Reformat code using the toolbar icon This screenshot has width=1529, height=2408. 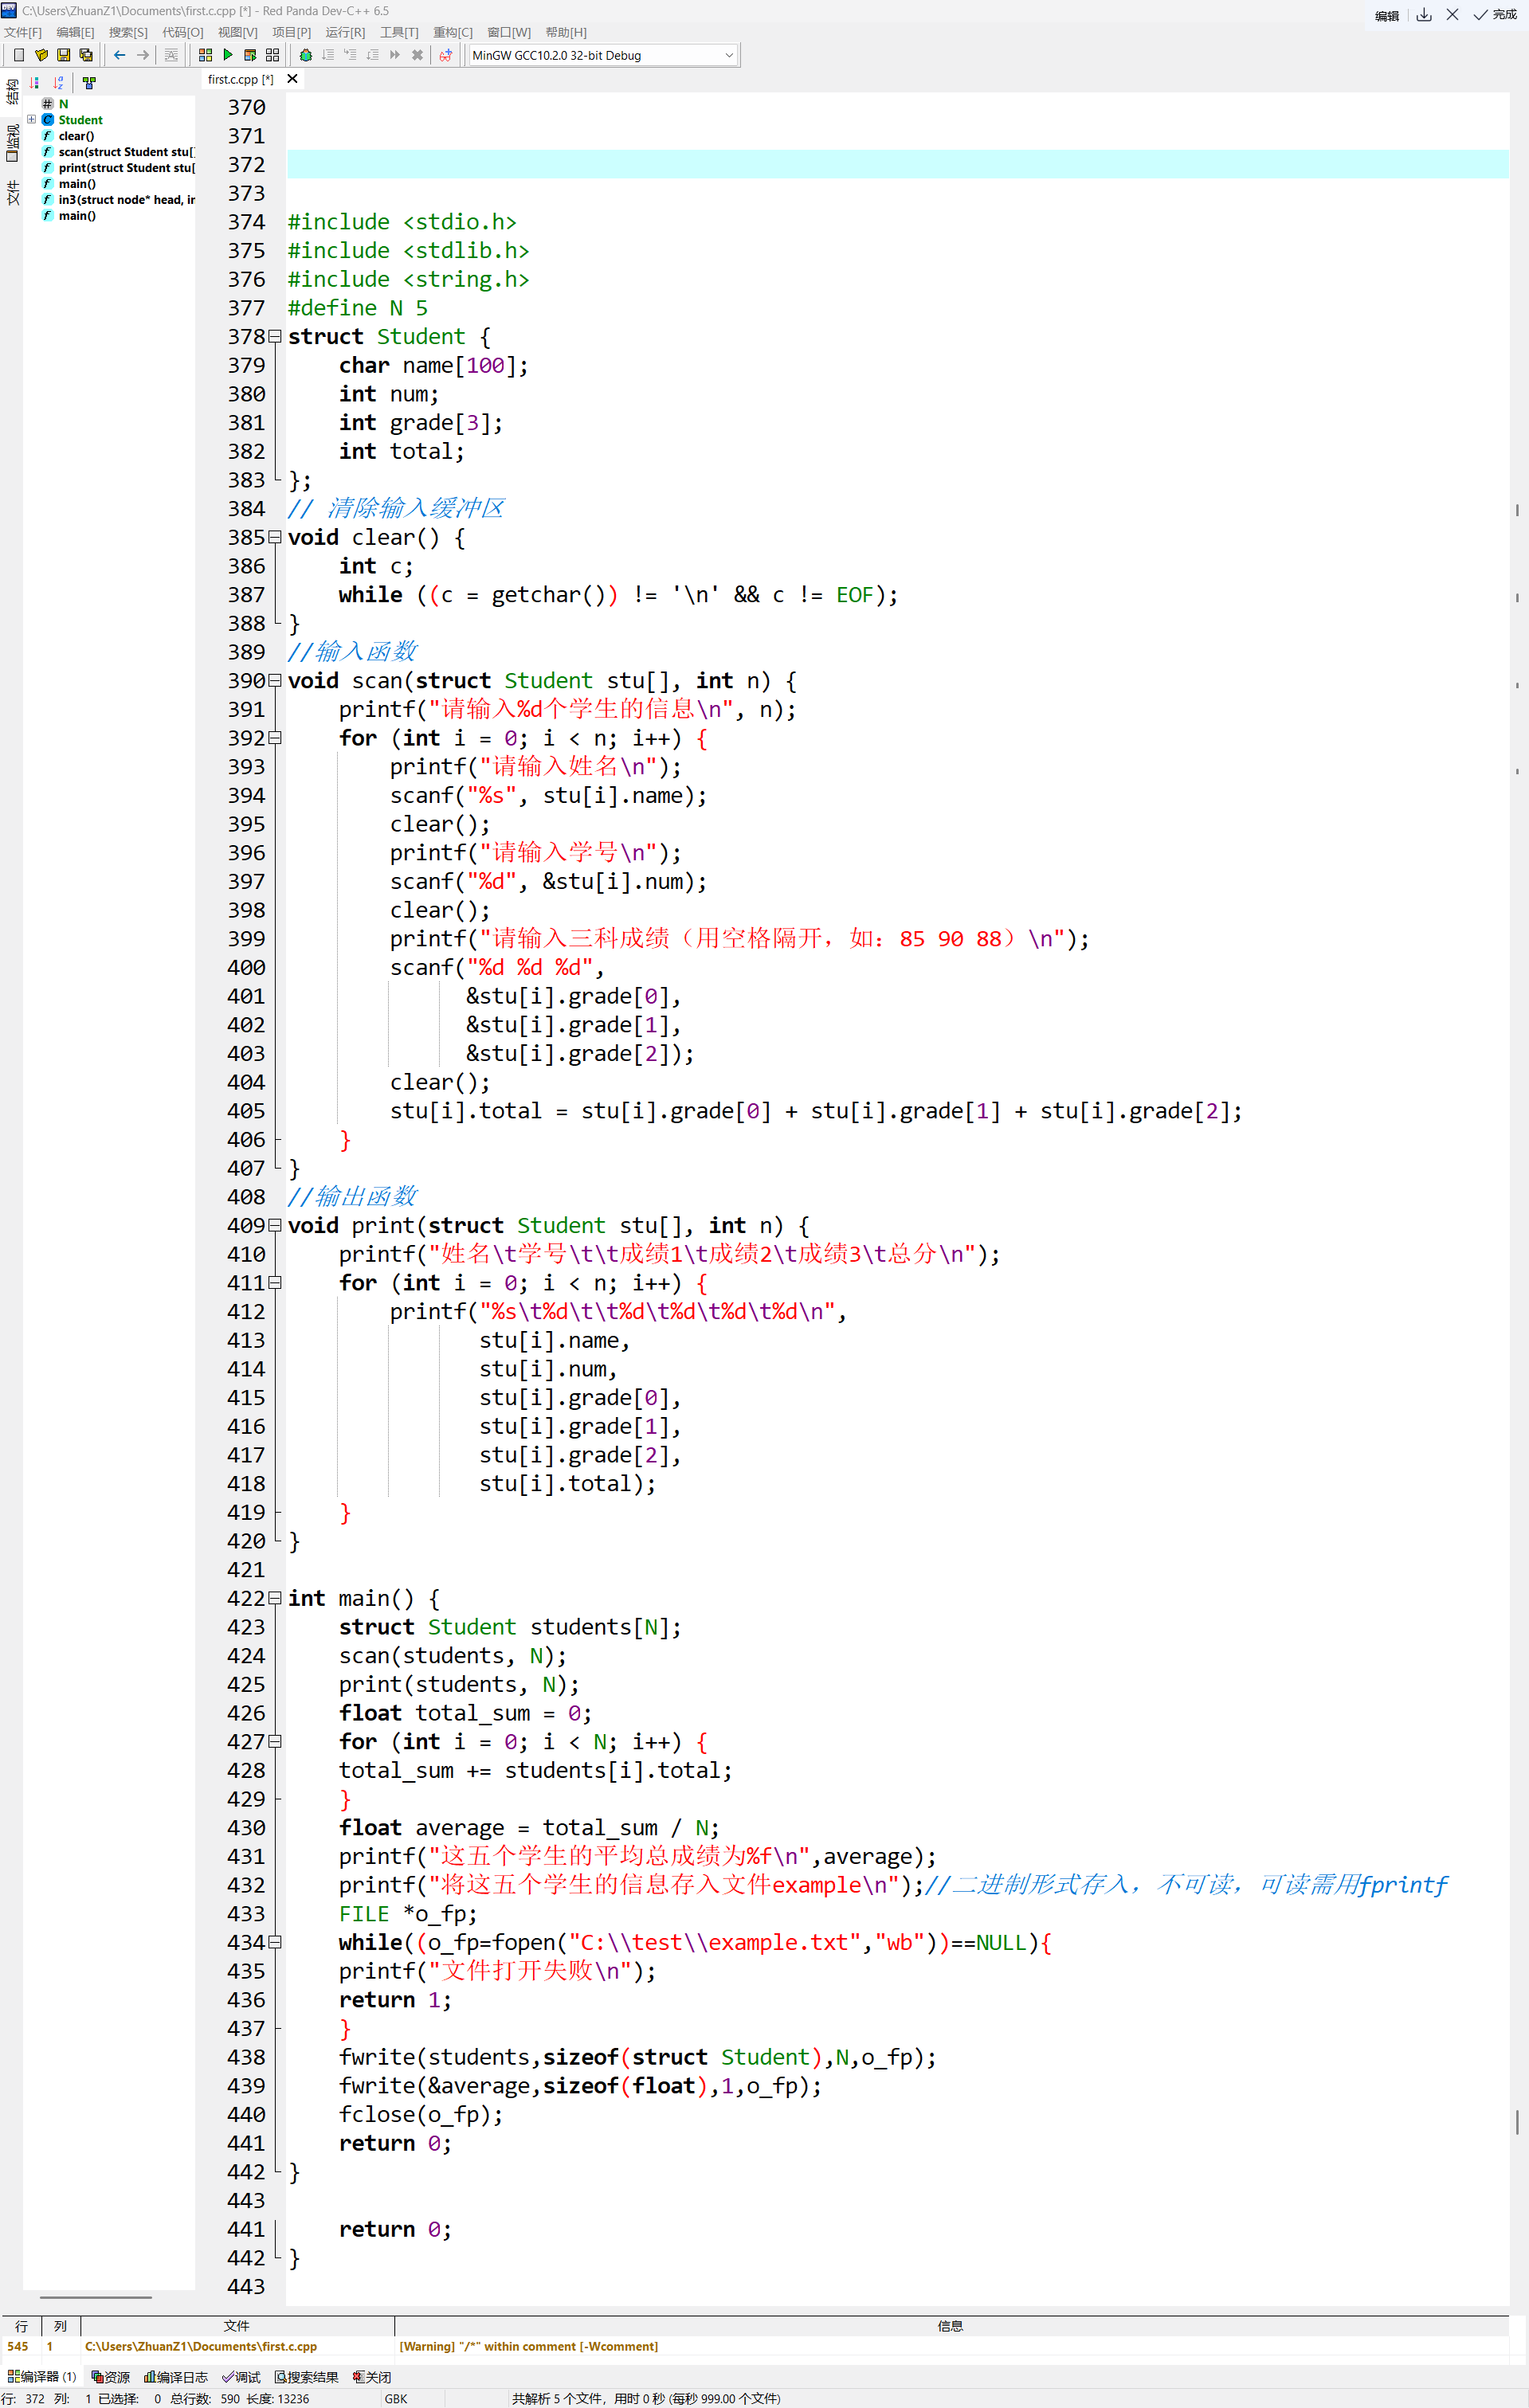point(171,55)
